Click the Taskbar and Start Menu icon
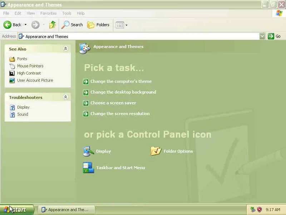Image resolution: width=286 pixels, height=215 pixels. click(x=88, y=167)
